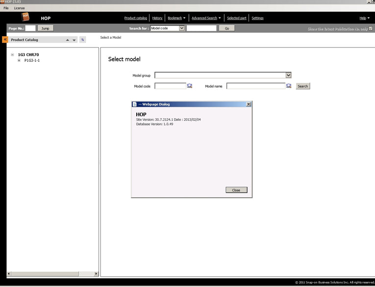The height and width of the screenshot is (287, 375).
Task: Click the down arrow in Product Catalog header
Action: 74,40
